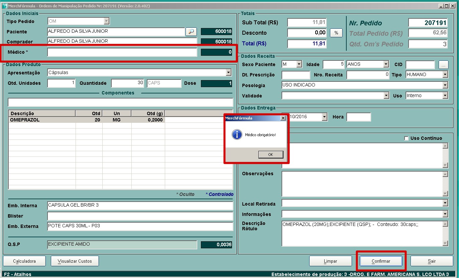The height and width of the screenshot is (278, 459).
Task: Enable the Uso Contínuo checkbox
Action: tap(406, 138)
